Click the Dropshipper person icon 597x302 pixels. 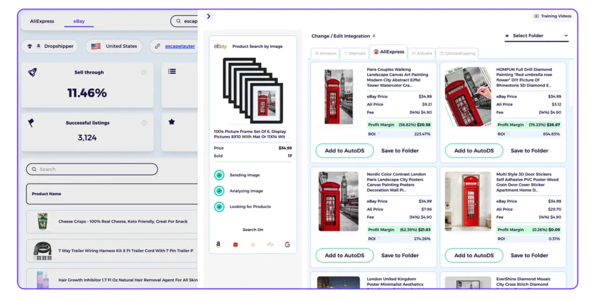[x=30, y=46]
